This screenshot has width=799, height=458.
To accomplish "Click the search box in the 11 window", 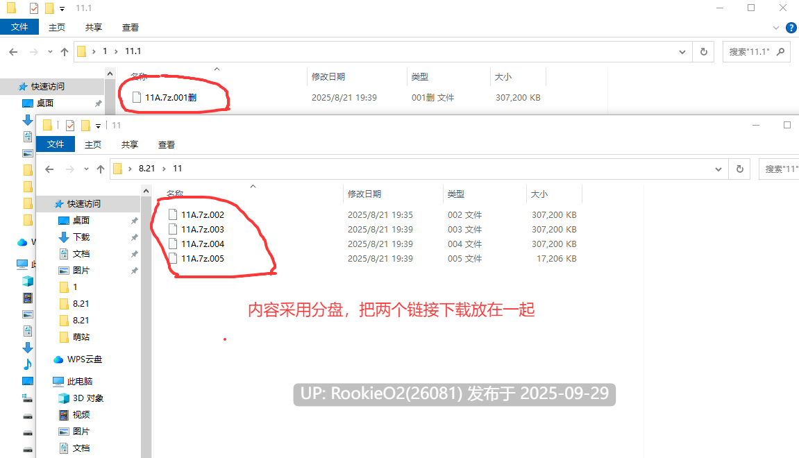I will click(779, 169).
